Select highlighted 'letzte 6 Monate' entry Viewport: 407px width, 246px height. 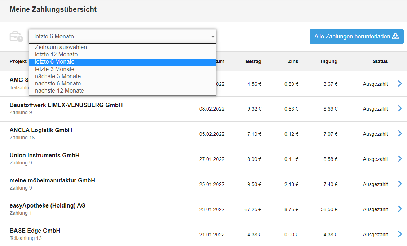(55, 62)
